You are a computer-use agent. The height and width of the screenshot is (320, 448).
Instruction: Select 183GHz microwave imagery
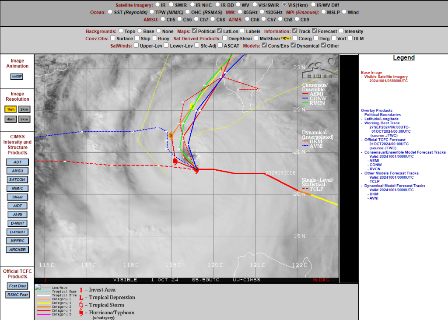click(262, 12)
